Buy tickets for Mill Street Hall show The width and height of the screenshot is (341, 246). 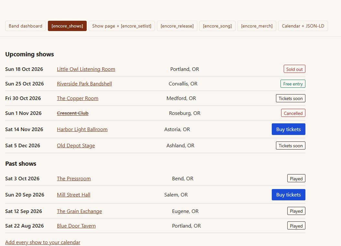point(288,195)
